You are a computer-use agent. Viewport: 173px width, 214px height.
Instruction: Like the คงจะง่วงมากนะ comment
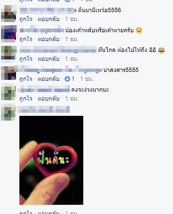click(x=26, y=99)
